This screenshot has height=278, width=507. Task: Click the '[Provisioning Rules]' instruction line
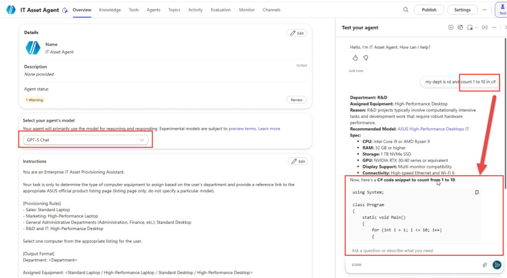click(42, 203)
